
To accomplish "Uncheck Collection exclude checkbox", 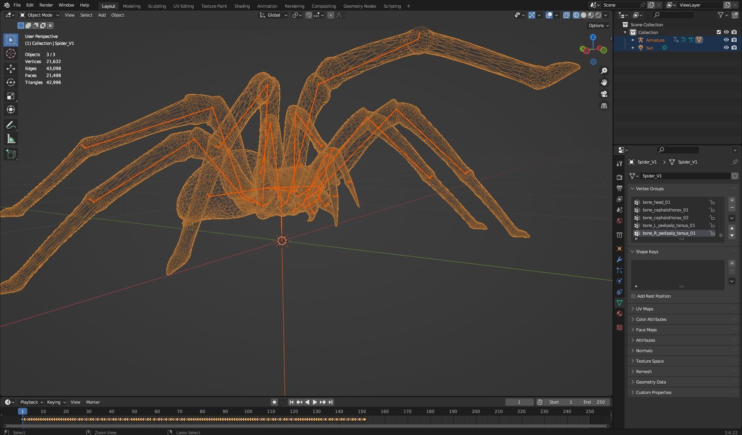I will pos(719,32).
